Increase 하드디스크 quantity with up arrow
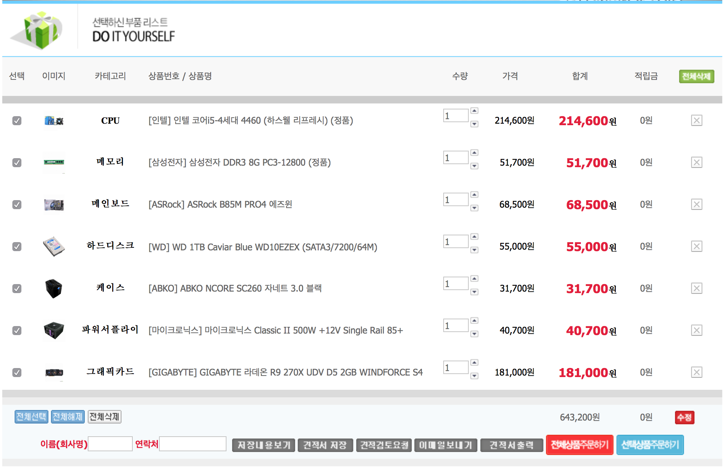Screen dimensions: 723x467 (474, 236)
